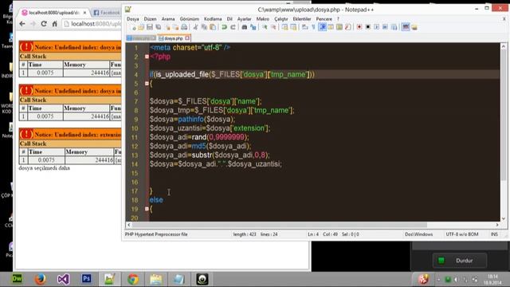Run the macro multiple times
This screenshot has height=287, width=510.
385,27
